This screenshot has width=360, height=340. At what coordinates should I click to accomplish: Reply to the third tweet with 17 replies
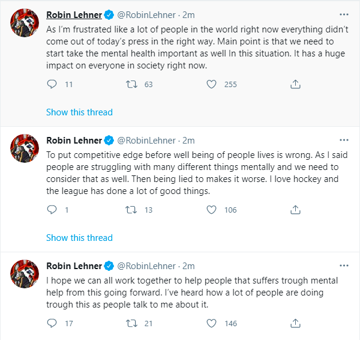pos(52,324)
